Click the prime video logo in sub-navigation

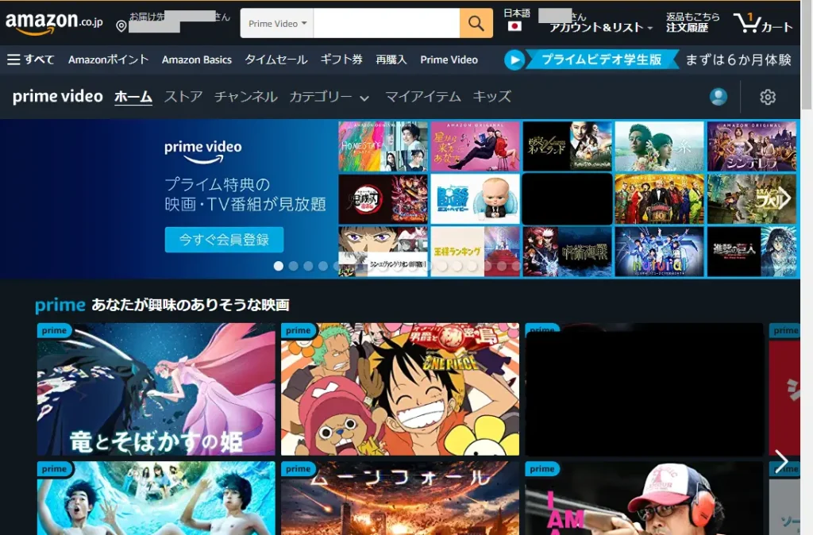coord(57,96)
